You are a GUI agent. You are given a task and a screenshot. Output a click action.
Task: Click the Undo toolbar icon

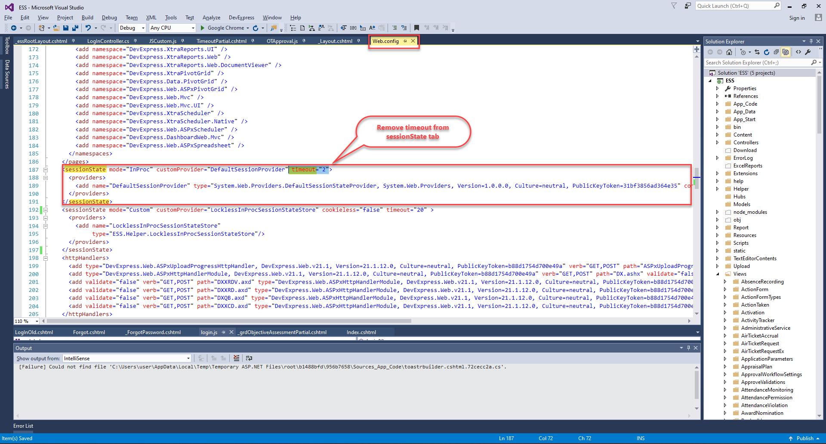(88, 28)
